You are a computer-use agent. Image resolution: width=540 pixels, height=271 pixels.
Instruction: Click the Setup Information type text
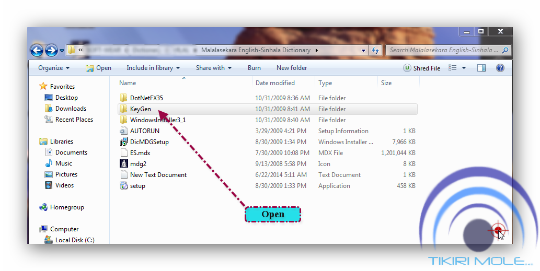(x=343, y=131)
